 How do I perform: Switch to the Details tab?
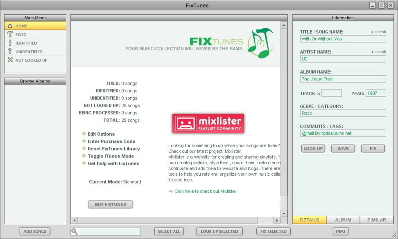[309, 220]
